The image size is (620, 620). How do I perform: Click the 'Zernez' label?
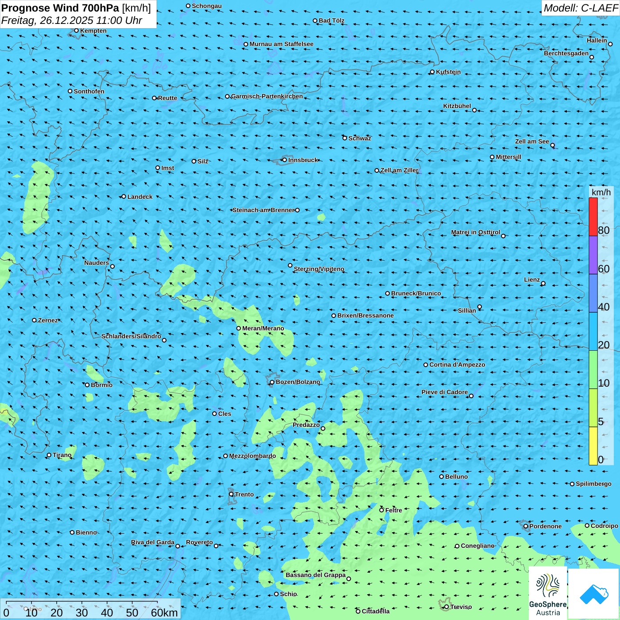[48, 320]
